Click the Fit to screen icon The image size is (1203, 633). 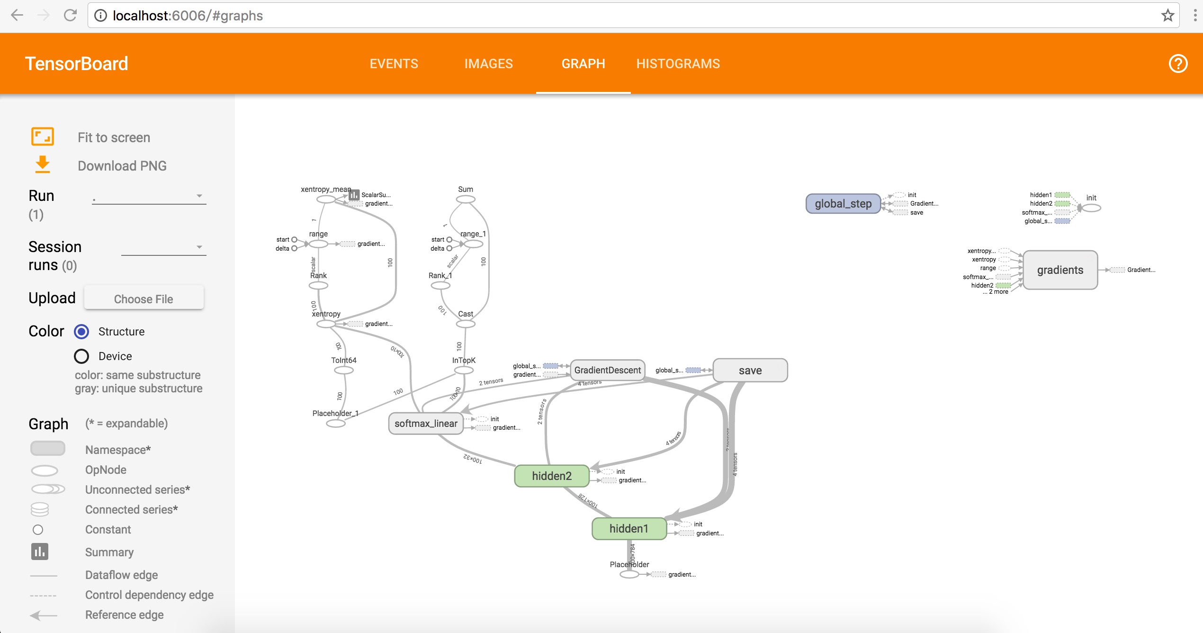click(x=43, y=137)
